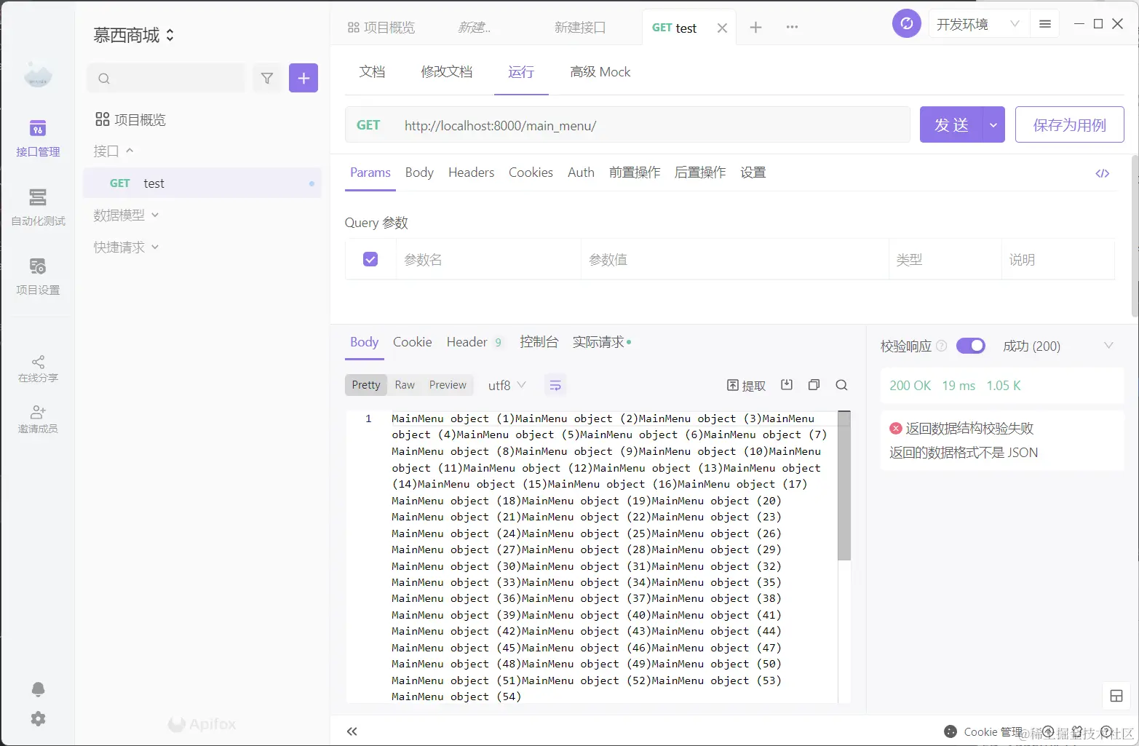Click 保存为用例 button

[1069, 125]
